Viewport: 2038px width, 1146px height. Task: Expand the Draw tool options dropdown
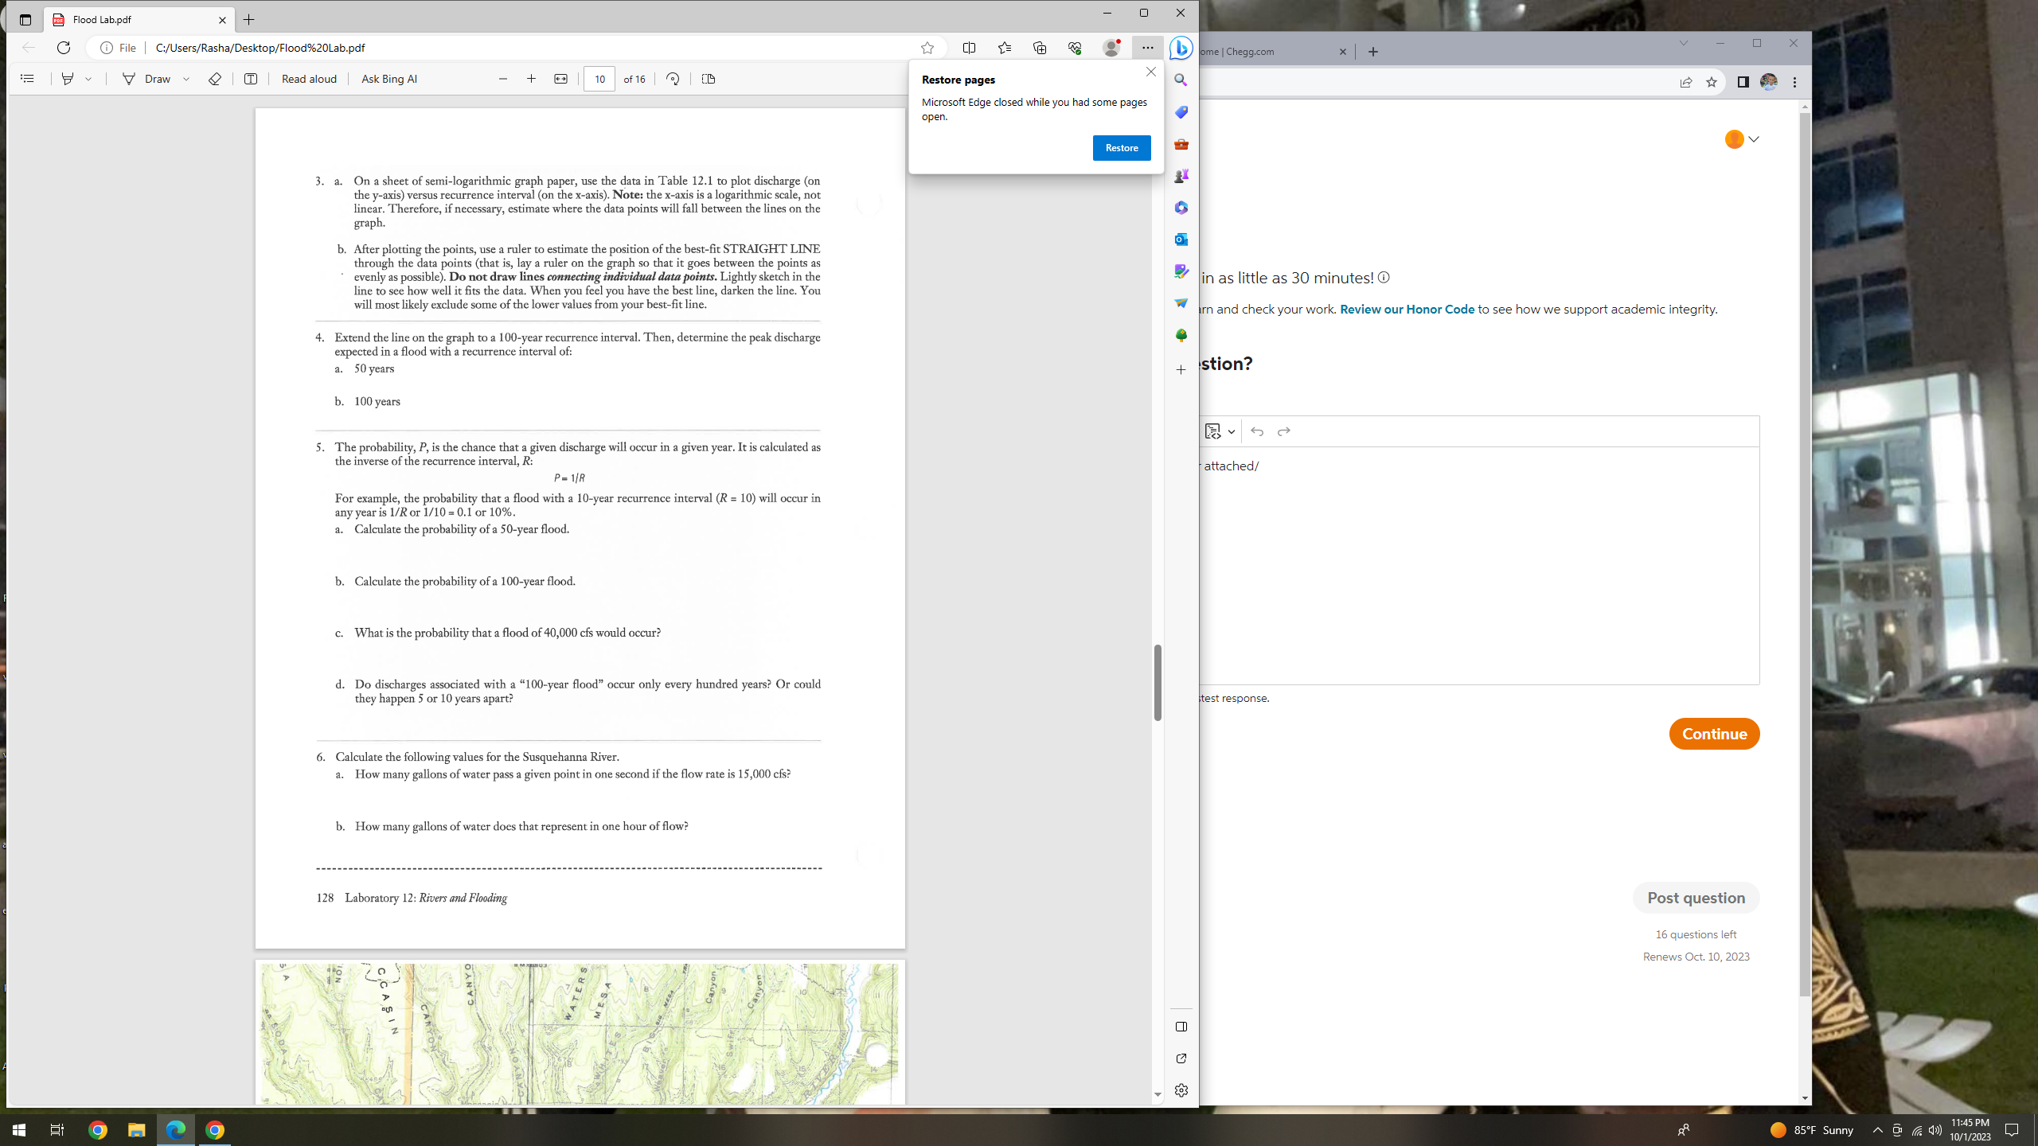186,79
